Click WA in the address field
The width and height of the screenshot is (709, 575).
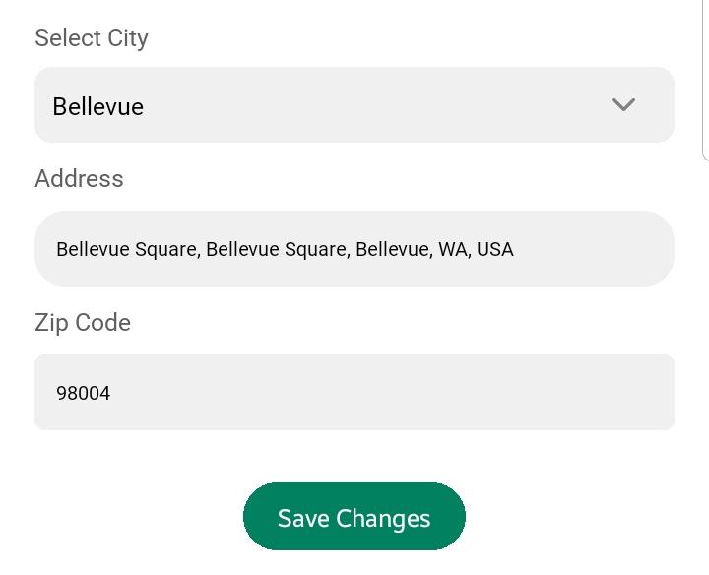pos(453,249)
